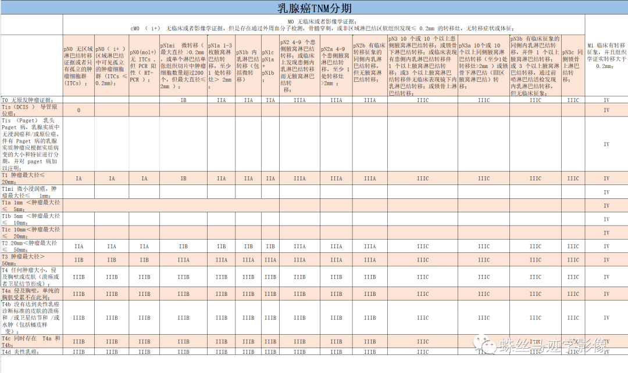Select the pN1b 内乳淋巴结转移 header cell
The height and width of the screenshot is (373, 628).
click(248, 66)
